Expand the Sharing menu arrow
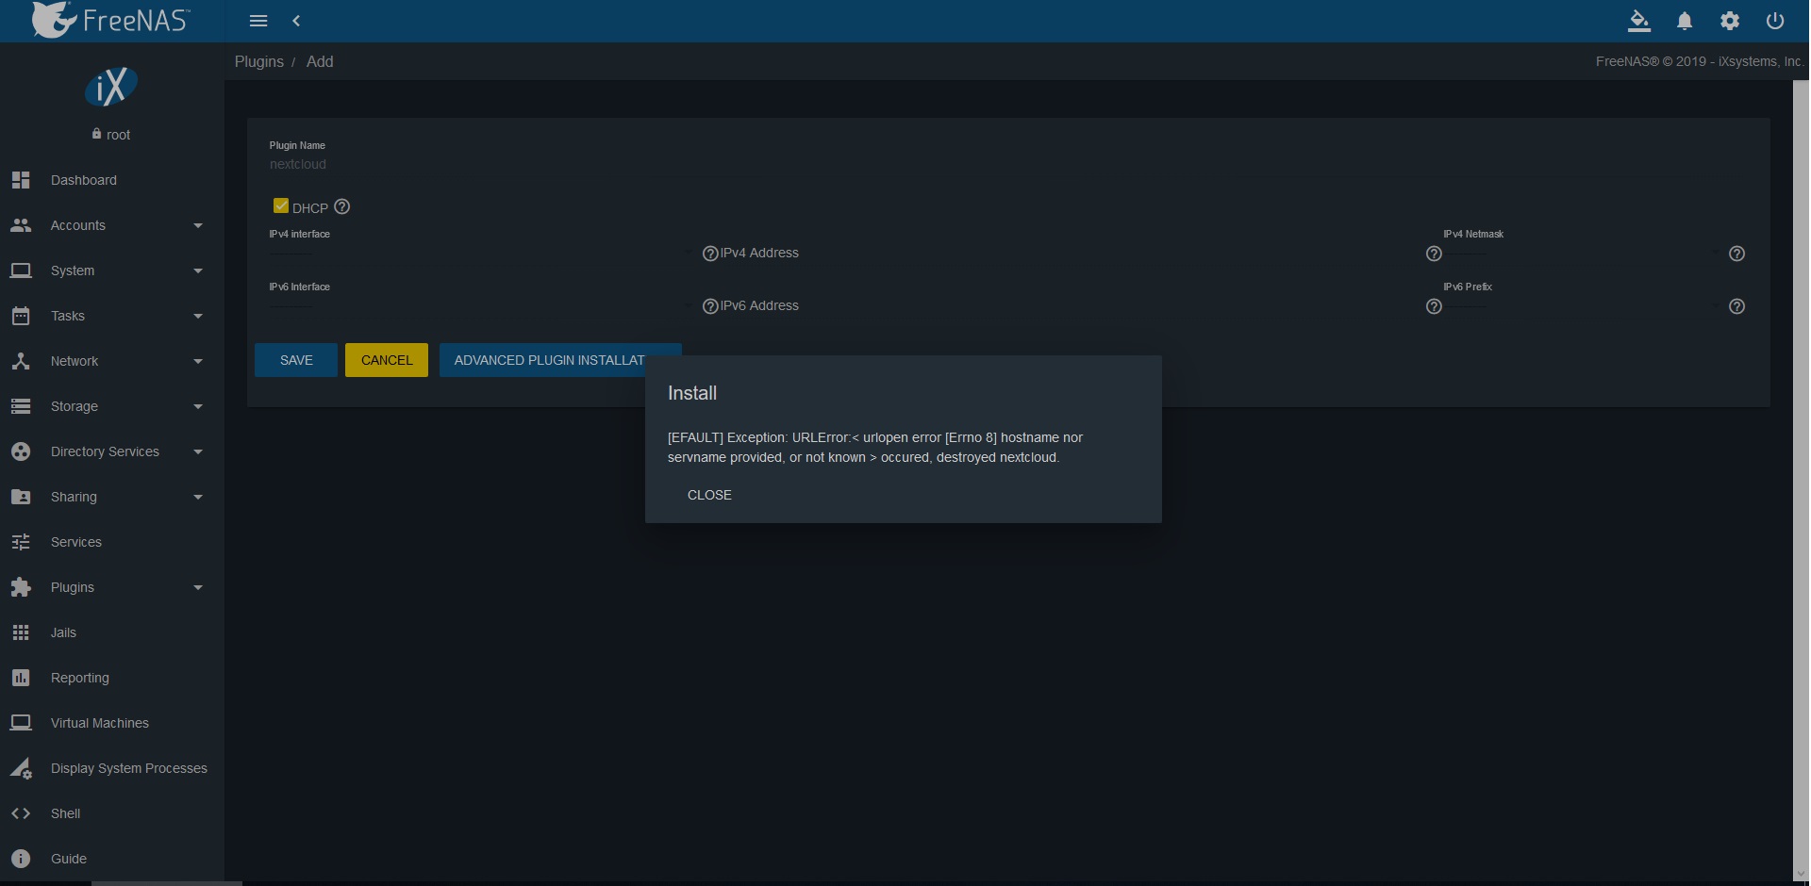This screenshot has height=886, width=1811. 198,497
